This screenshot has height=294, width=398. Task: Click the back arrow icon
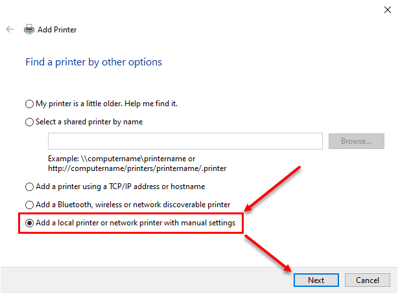[10, 29]
